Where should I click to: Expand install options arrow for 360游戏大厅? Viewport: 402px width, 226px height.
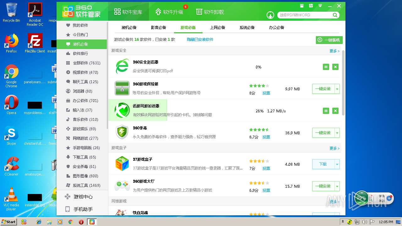coord(337,186)
